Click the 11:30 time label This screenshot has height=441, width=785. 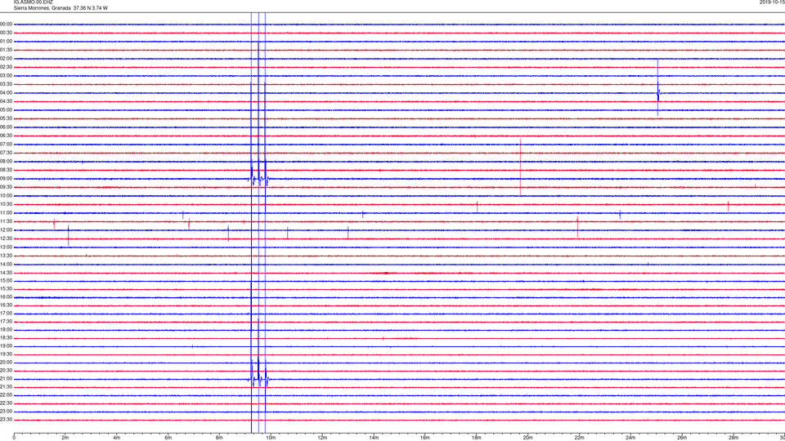coord(6,221)
